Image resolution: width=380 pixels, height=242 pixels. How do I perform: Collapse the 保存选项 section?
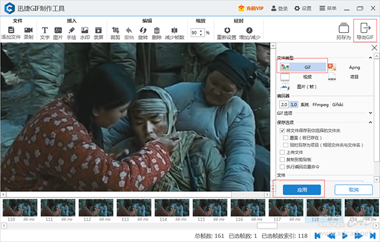point(370,122)
